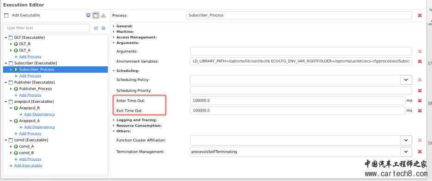Collapse the DLT executable node
The image size is (432, 181).
point(6,37)
